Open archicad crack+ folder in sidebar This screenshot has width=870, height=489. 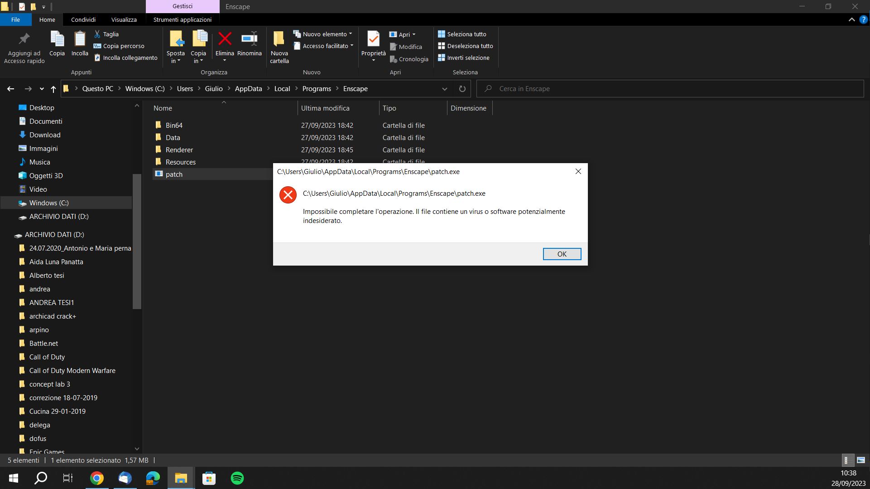tap(53, 316)
